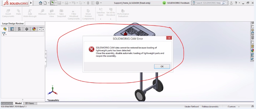Click the Select cursor tool icon
Screen dimensions: 256x109
point(81,3)
